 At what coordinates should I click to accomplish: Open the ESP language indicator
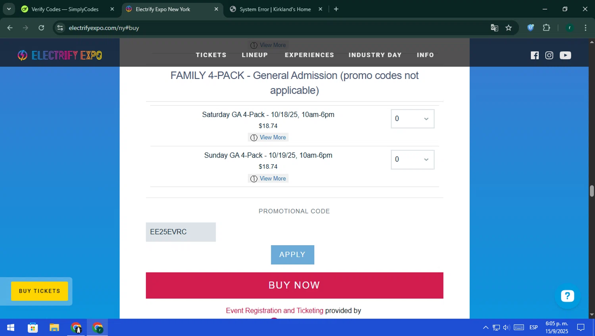tap(534, 328)
